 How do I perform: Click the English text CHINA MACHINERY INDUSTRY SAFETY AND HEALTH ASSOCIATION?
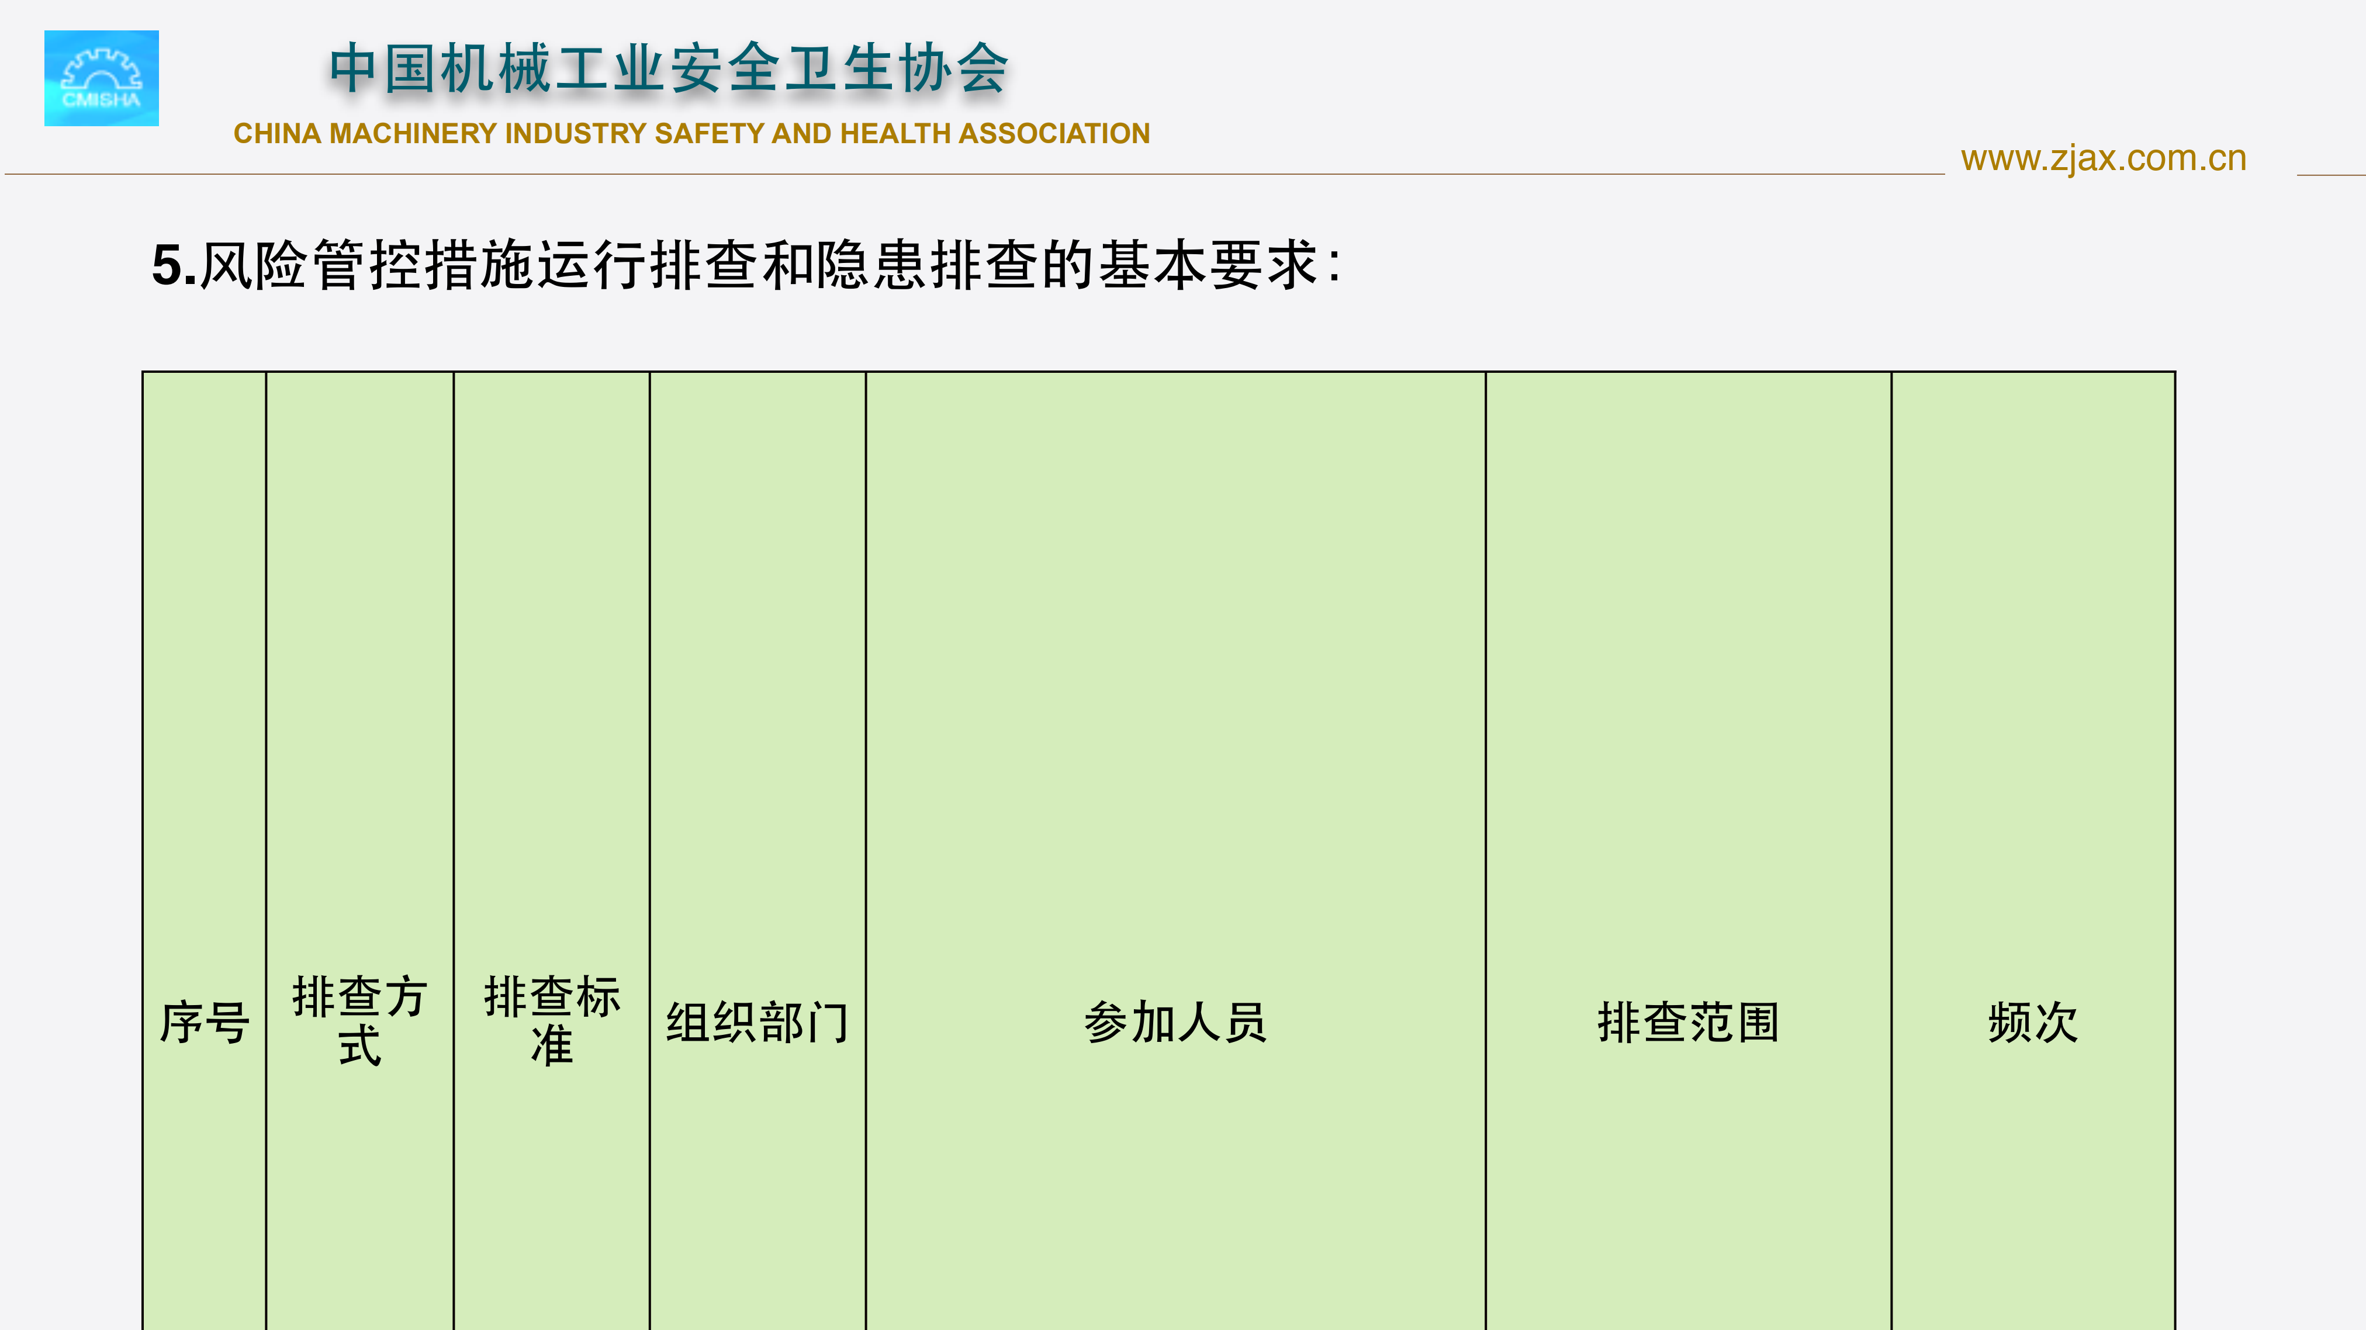click(691, 133)
